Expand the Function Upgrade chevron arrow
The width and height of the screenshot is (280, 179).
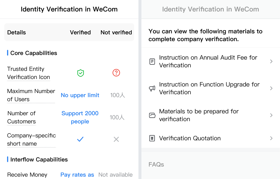(271, 88)
